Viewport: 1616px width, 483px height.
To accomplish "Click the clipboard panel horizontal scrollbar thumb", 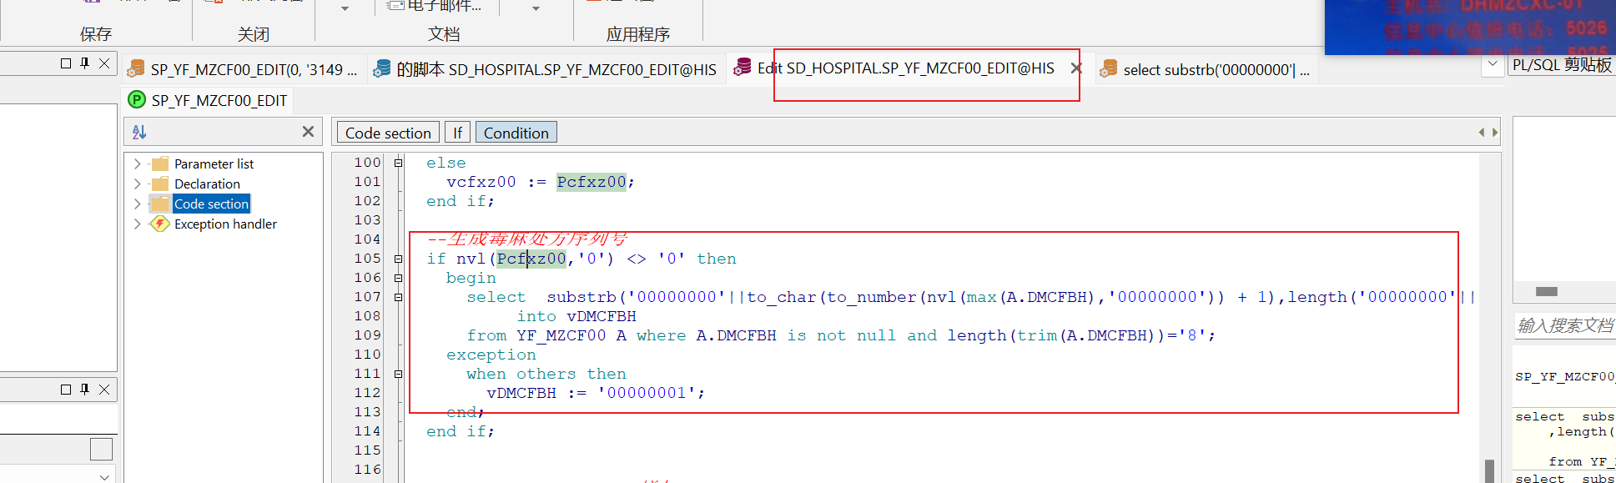I will point(1547,291).
